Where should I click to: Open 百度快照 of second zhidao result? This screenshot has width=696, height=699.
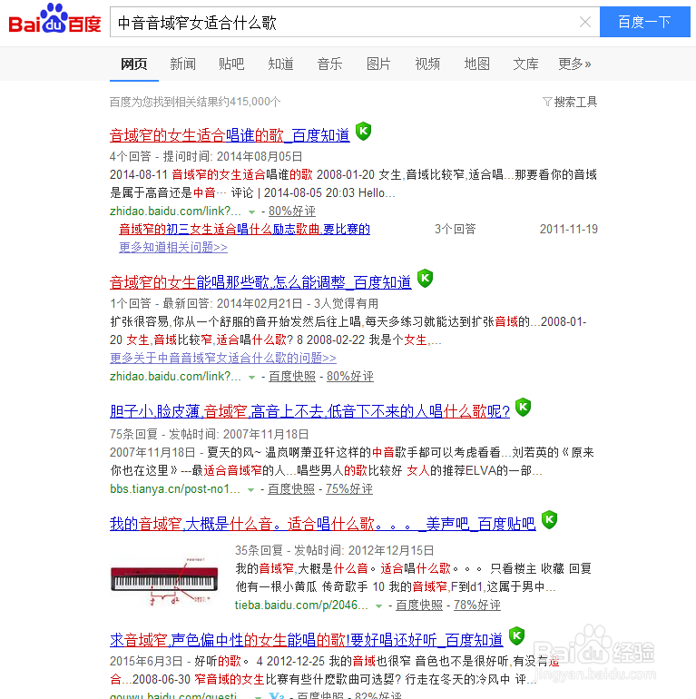point(292,376)
